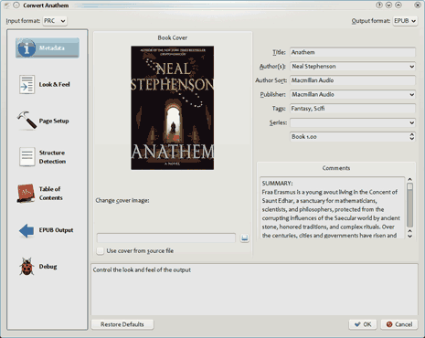The image size is (425, 338).
Task: Increase the book number spinner
Action: (x=412, y=134)
